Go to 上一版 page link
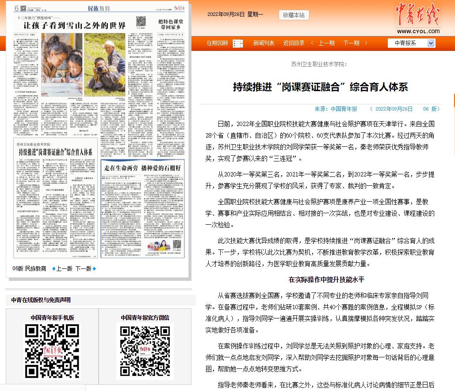 click(x=64, y=269)
